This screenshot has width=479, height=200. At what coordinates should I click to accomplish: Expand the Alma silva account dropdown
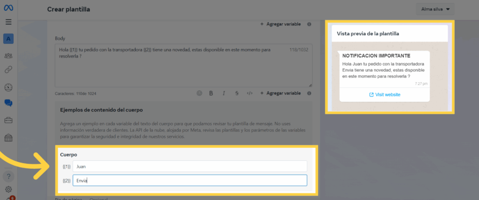pyautogui.click(x=435, y=9)
